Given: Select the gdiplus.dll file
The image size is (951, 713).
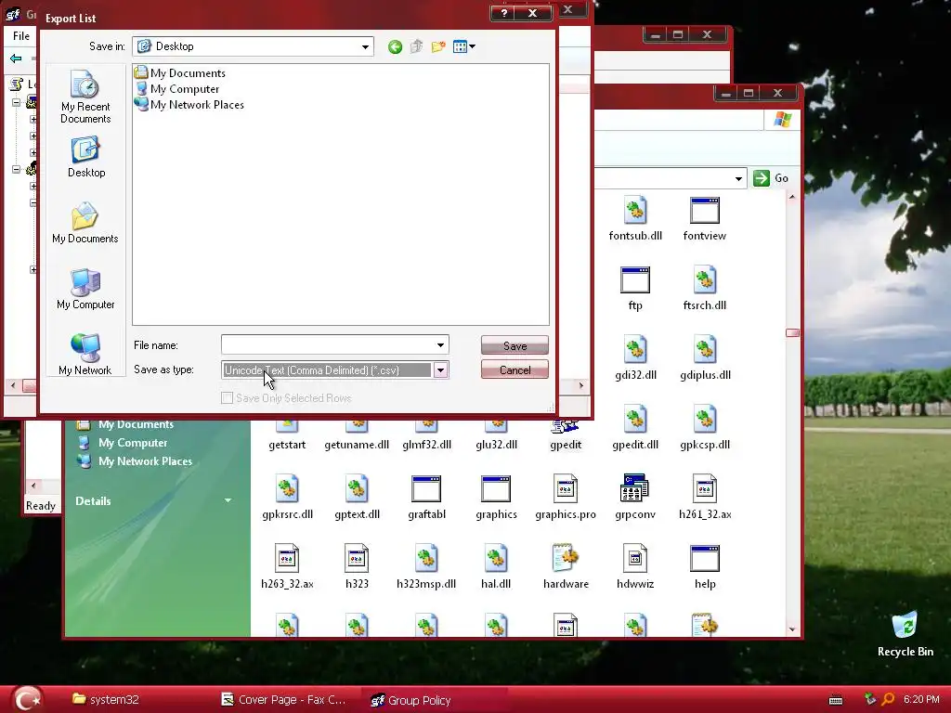Looking at the screenshot, I should point(704,358).
